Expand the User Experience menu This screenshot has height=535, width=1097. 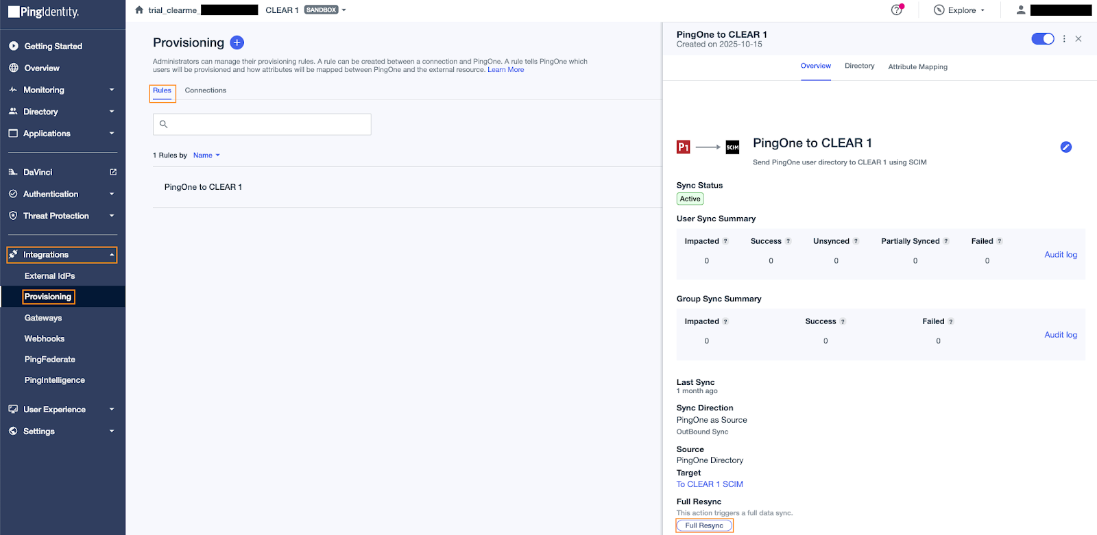(112, 410)
